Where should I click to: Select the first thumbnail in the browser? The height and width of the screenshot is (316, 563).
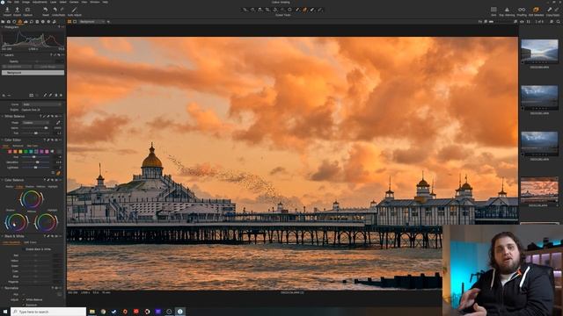click(539, 51)
